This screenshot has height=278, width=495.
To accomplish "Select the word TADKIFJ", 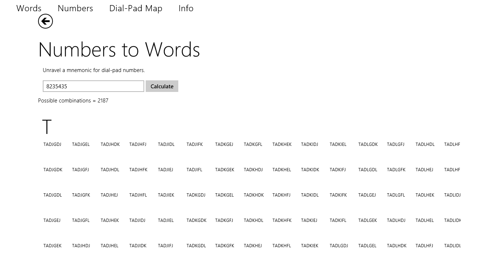I will tap(338, 170).
